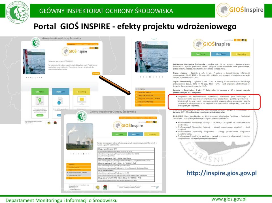Click the green map pin icon in GeoPortal card
Screen dimensions: 272x203
[40, 101]
